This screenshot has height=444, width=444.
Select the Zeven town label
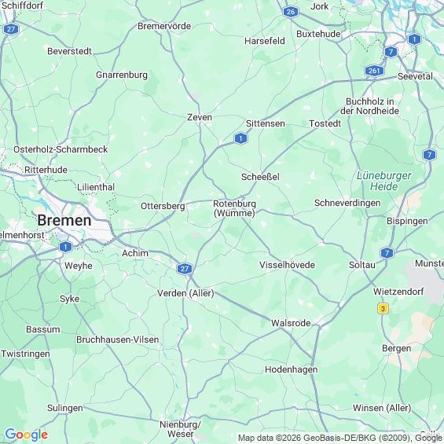200,117
